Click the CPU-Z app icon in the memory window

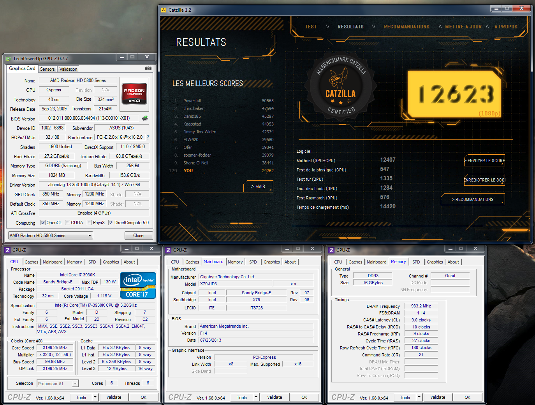pyautogui.click(x=331, y=250)
